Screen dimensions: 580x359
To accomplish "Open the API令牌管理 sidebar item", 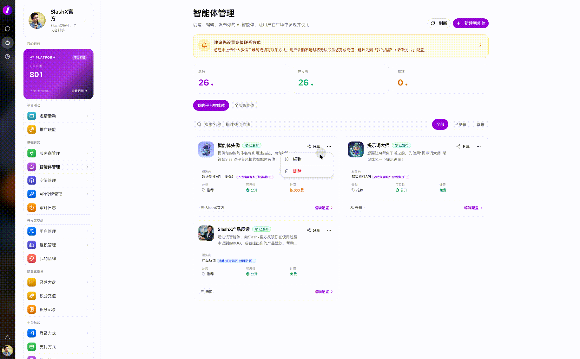I will 58,194.
